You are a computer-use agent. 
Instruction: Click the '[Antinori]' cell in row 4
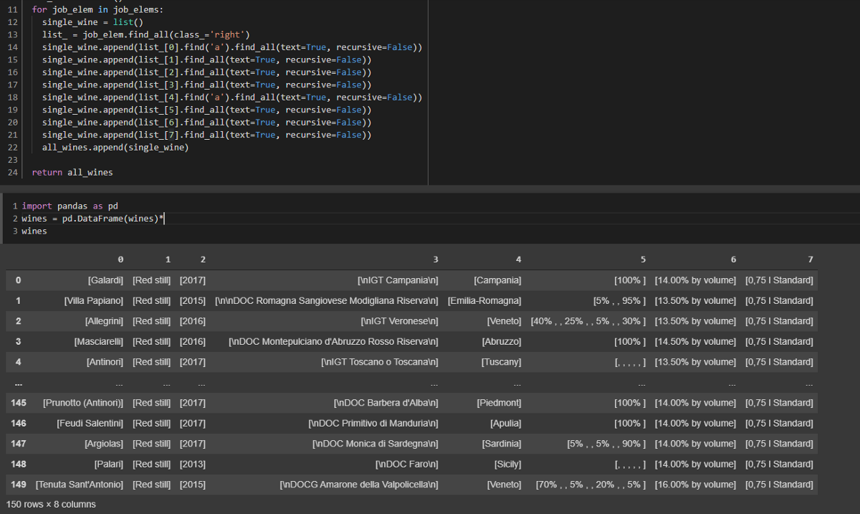[x=105, y=362]
